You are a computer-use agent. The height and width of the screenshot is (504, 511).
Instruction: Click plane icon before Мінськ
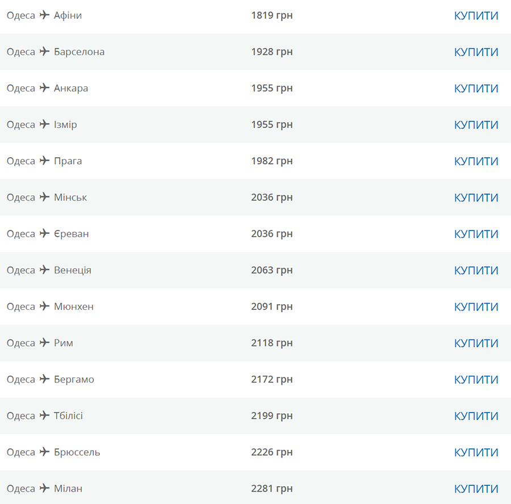coord(44,197)
